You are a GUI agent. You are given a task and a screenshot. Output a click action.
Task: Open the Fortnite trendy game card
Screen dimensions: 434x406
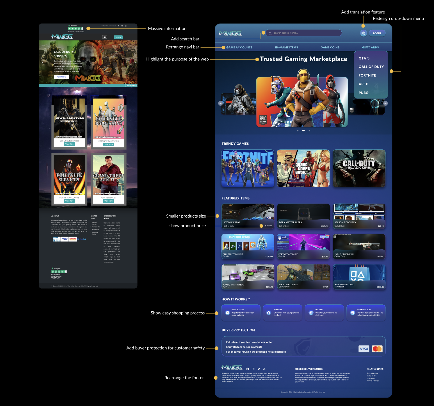click(x=248, y=168)
